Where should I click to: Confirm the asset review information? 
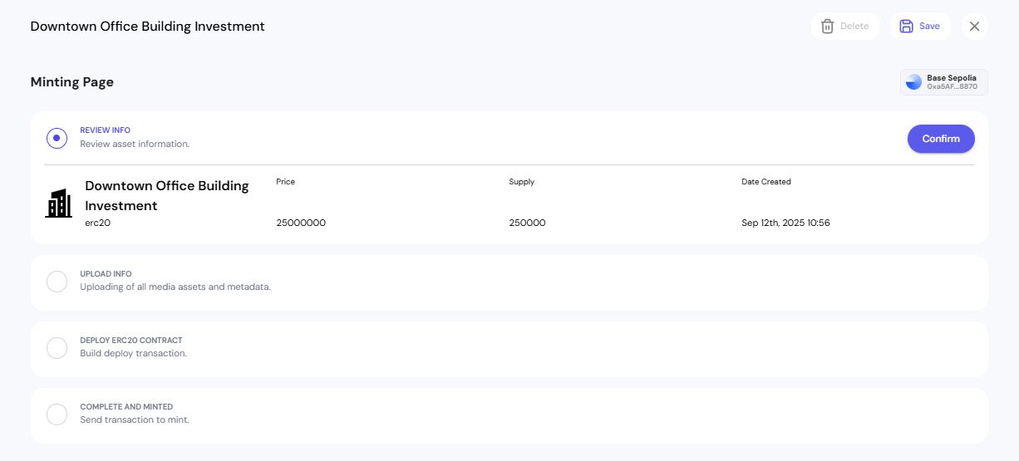click(x=941, y=139)
